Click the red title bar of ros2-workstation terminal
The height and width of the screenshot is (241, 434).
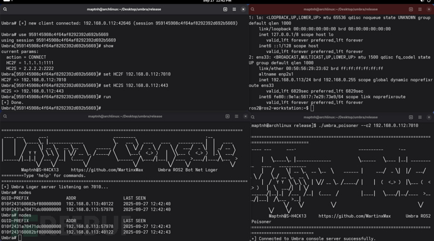[x=340, y=9]
